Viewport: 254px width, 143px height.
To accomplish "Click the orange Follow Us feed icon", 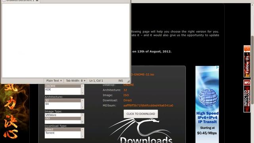I will (x=247, y=48).
